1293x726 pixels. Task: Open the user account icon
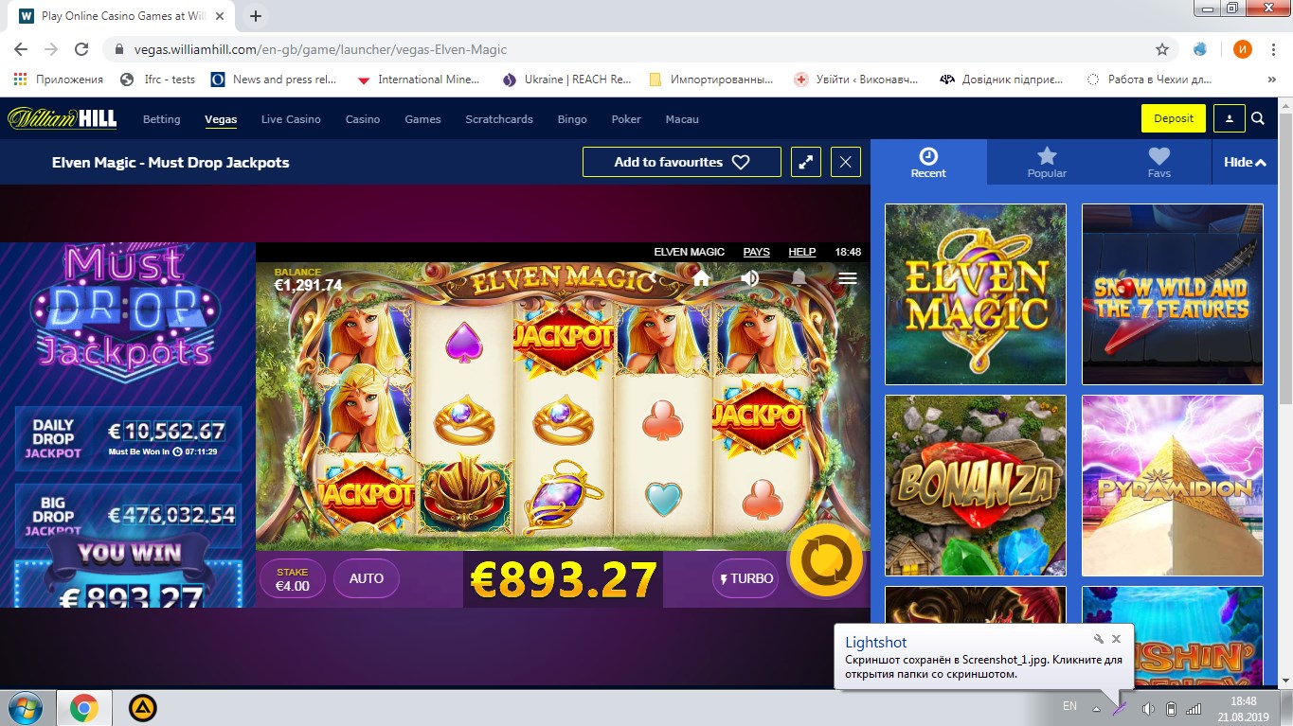(x=1230, y=118)
